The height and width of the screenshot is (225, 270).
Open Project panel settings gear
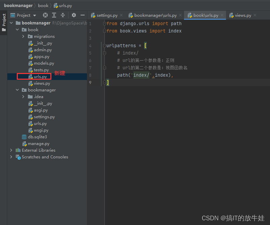74,15
